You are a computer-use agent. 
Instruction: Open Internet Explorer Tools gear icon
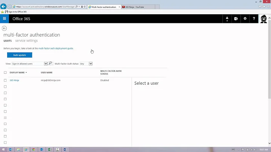pos(268,6)
